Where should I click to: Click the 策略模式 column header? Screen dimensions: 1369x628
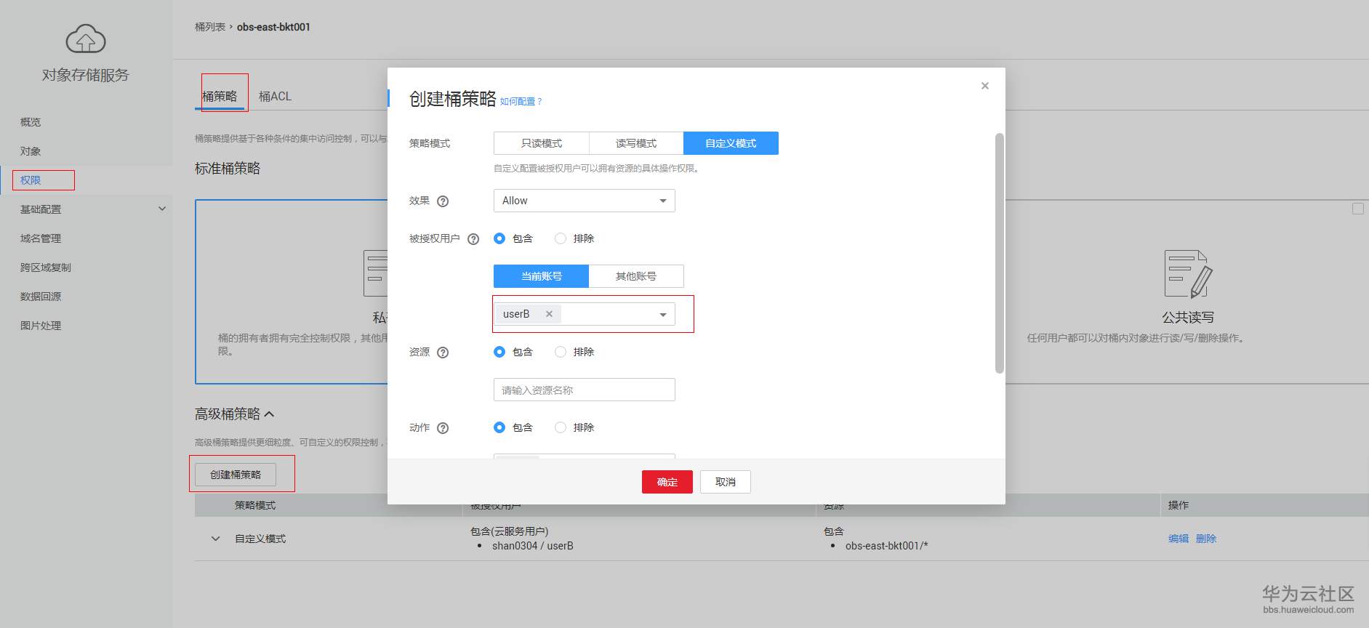coord(255,505)
